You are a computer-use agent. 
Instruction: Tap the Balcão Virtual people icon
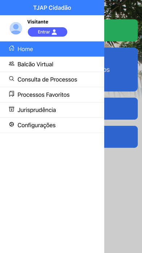[x=12, y=64]
